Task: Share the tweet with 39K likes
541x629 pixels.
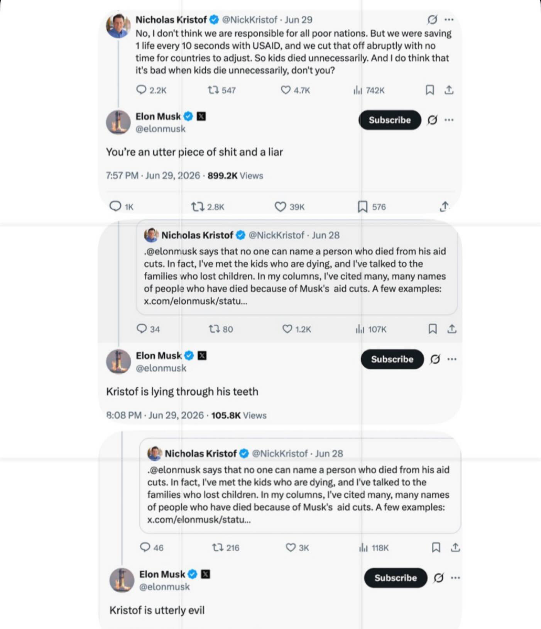Action: pos(444,207)
